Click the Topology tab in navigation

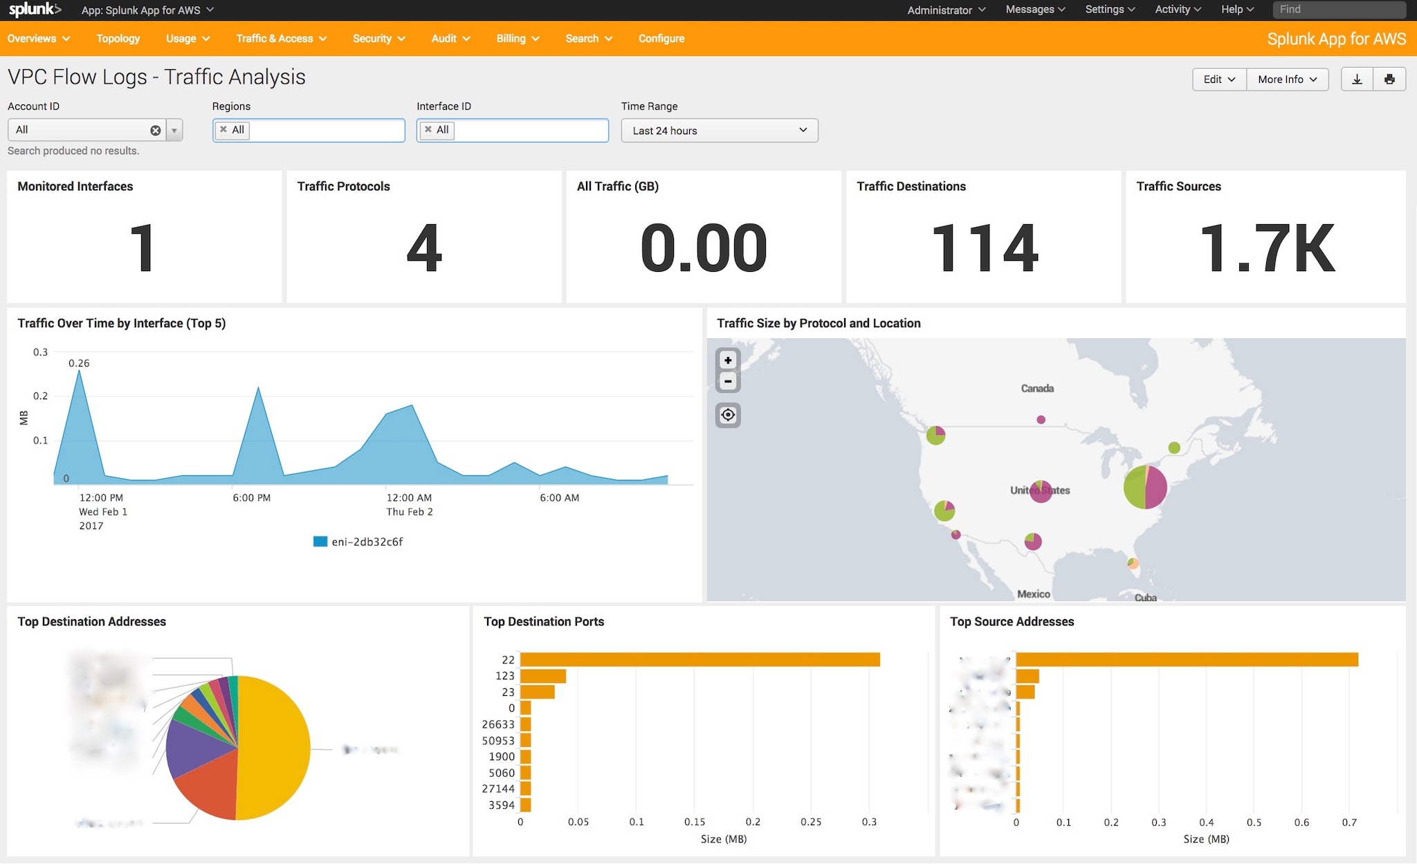click(118, 39)
